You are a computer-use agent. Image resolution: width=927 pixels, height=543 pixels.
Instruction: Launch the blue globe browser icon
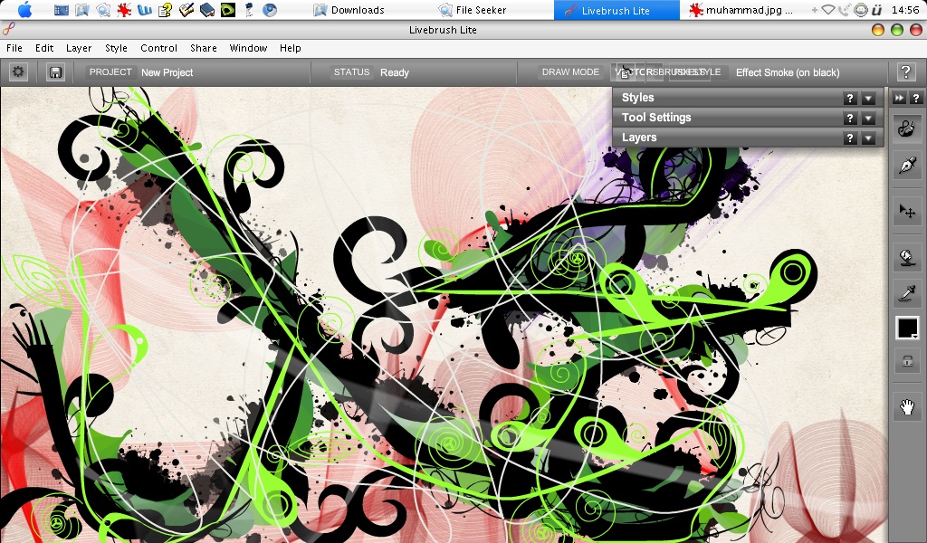coord(270,9)
